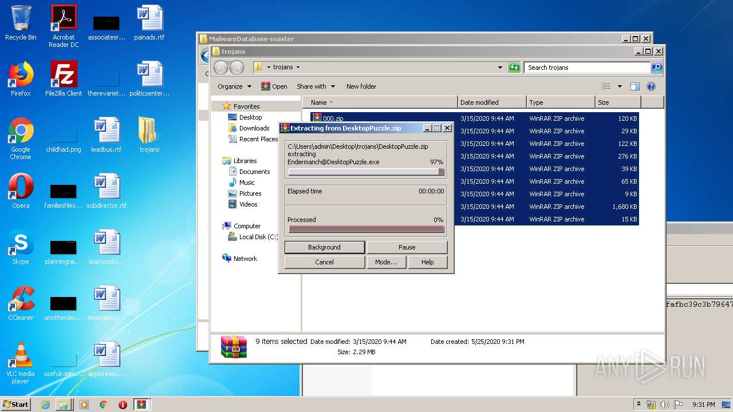
Task: Launch CCleaner from the desktop
Action: [x=21, y=303]
